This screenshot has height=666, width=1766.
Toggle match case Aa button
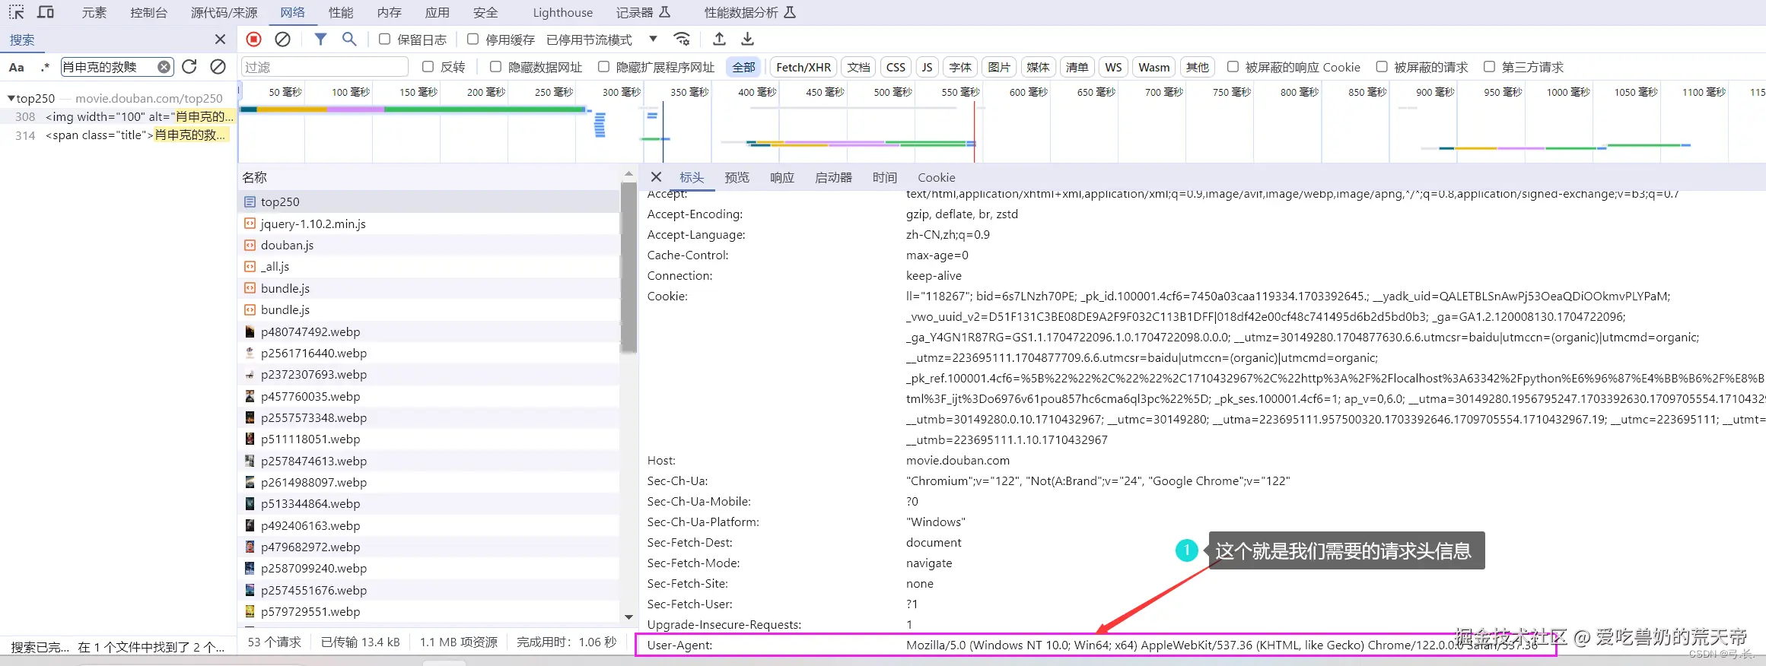17,67
